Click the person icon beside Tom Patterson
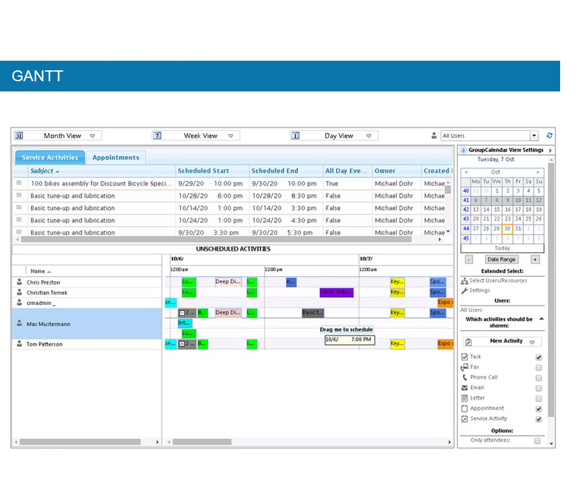The image size is (578, 486). pos(20,343)
